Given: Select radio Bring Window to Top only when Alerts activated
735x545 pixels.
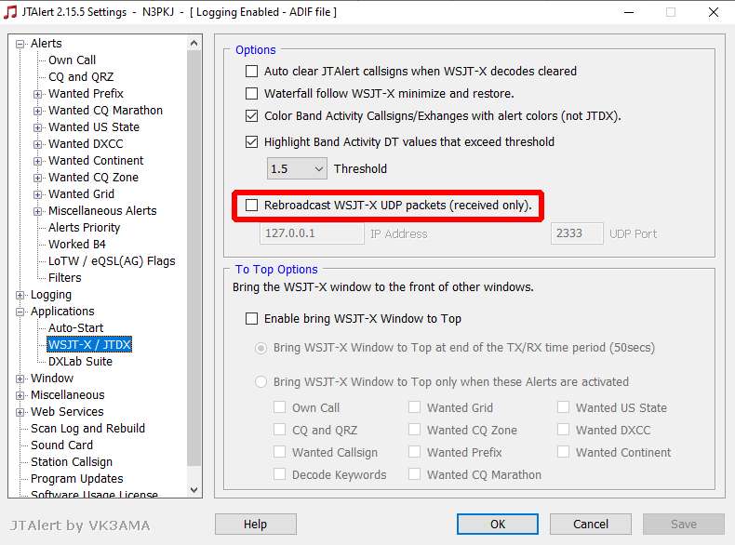Looking at the screenshot, I should (261, 382).
